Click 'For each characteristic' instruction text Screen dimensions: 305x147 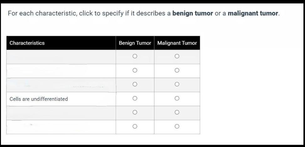[42, 13]
